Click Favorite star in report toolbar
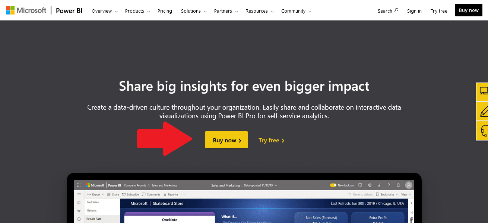488x223 pixels. (x=171, y=194)
